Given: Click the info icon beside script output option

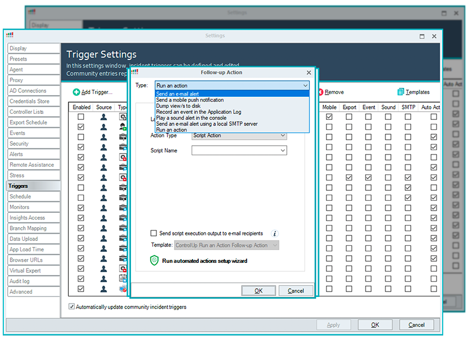Looking at the screenshot, I should (275, 233).
